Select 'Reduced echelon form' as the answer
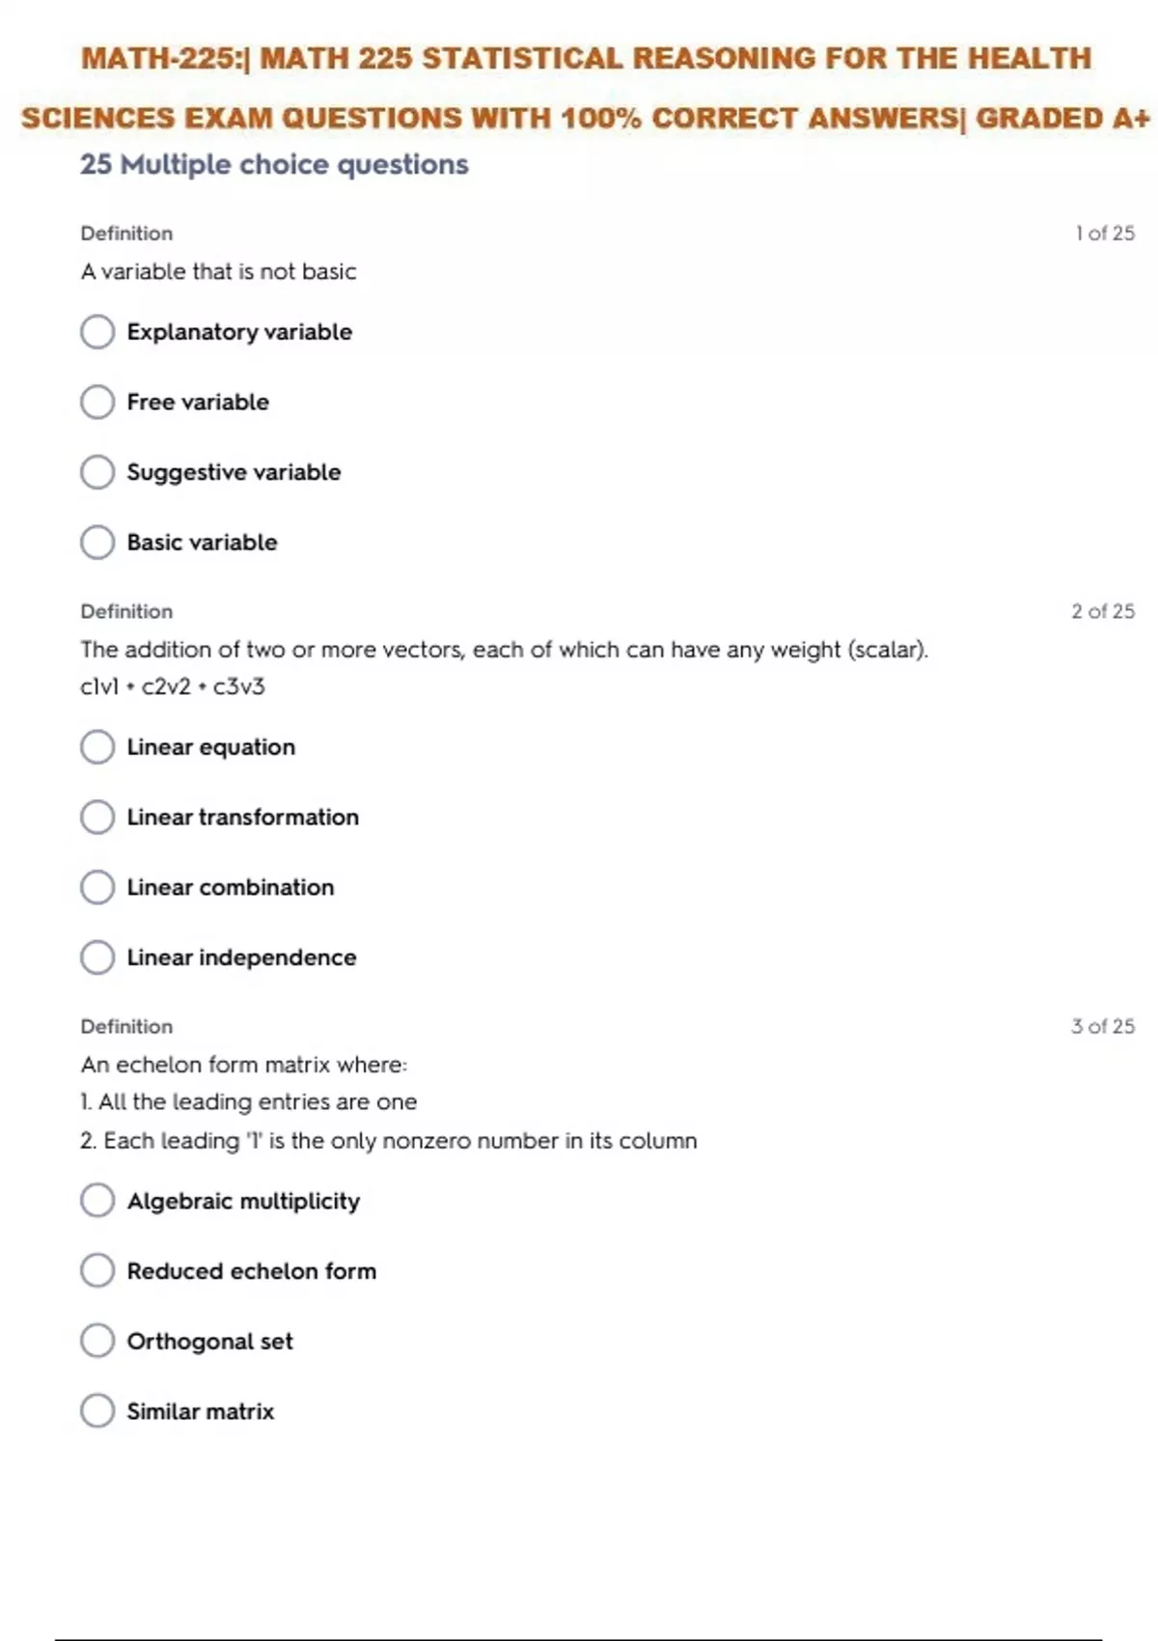 pyautogui.click(x=97, y=1271)
